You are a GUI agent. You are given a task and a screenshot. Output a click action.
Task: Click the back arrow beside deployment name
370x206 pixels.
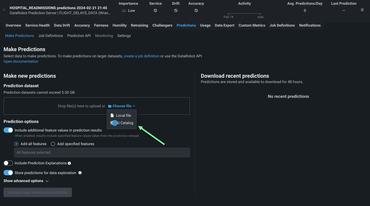[4, 10]
